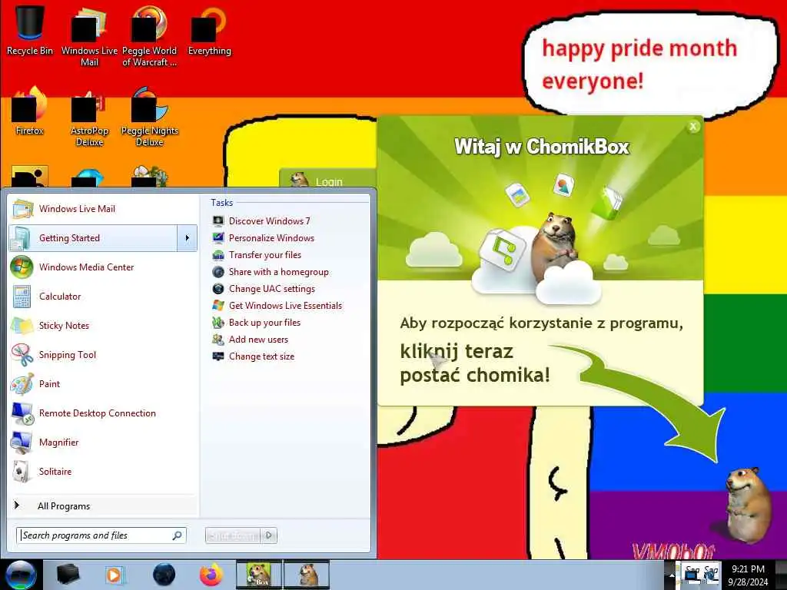Switch to second hamster taskbar button
Viewport: 787px width, 590px height.
[307, 575]
